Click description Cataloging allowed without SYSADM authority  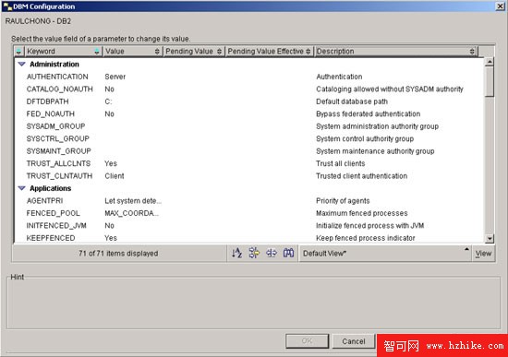(x=390, y=89)
